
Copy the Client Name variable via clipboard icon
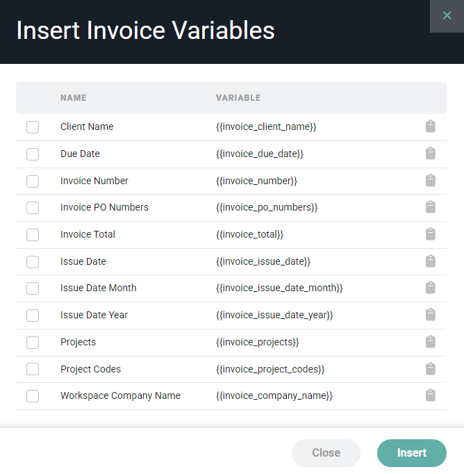click(430, 126)
